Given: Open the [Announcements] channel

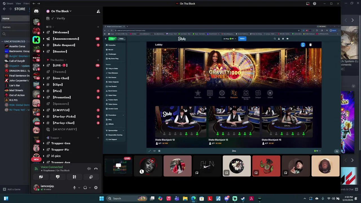Looking at the screenshot, I should (x=72, y=39).
